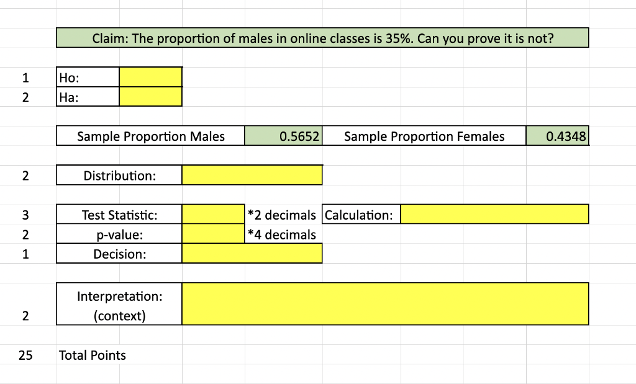Image resolution: width=636 pixels, height=384 pixels.
Task: Click the point value 2 beside Distribution
Action: pyautogui.click(x=25, y=176)
